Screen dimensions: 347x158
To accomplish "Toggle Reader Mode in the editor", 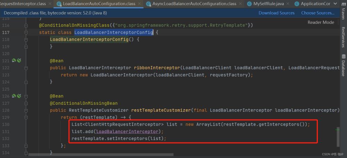I will [x=321, y=22].
